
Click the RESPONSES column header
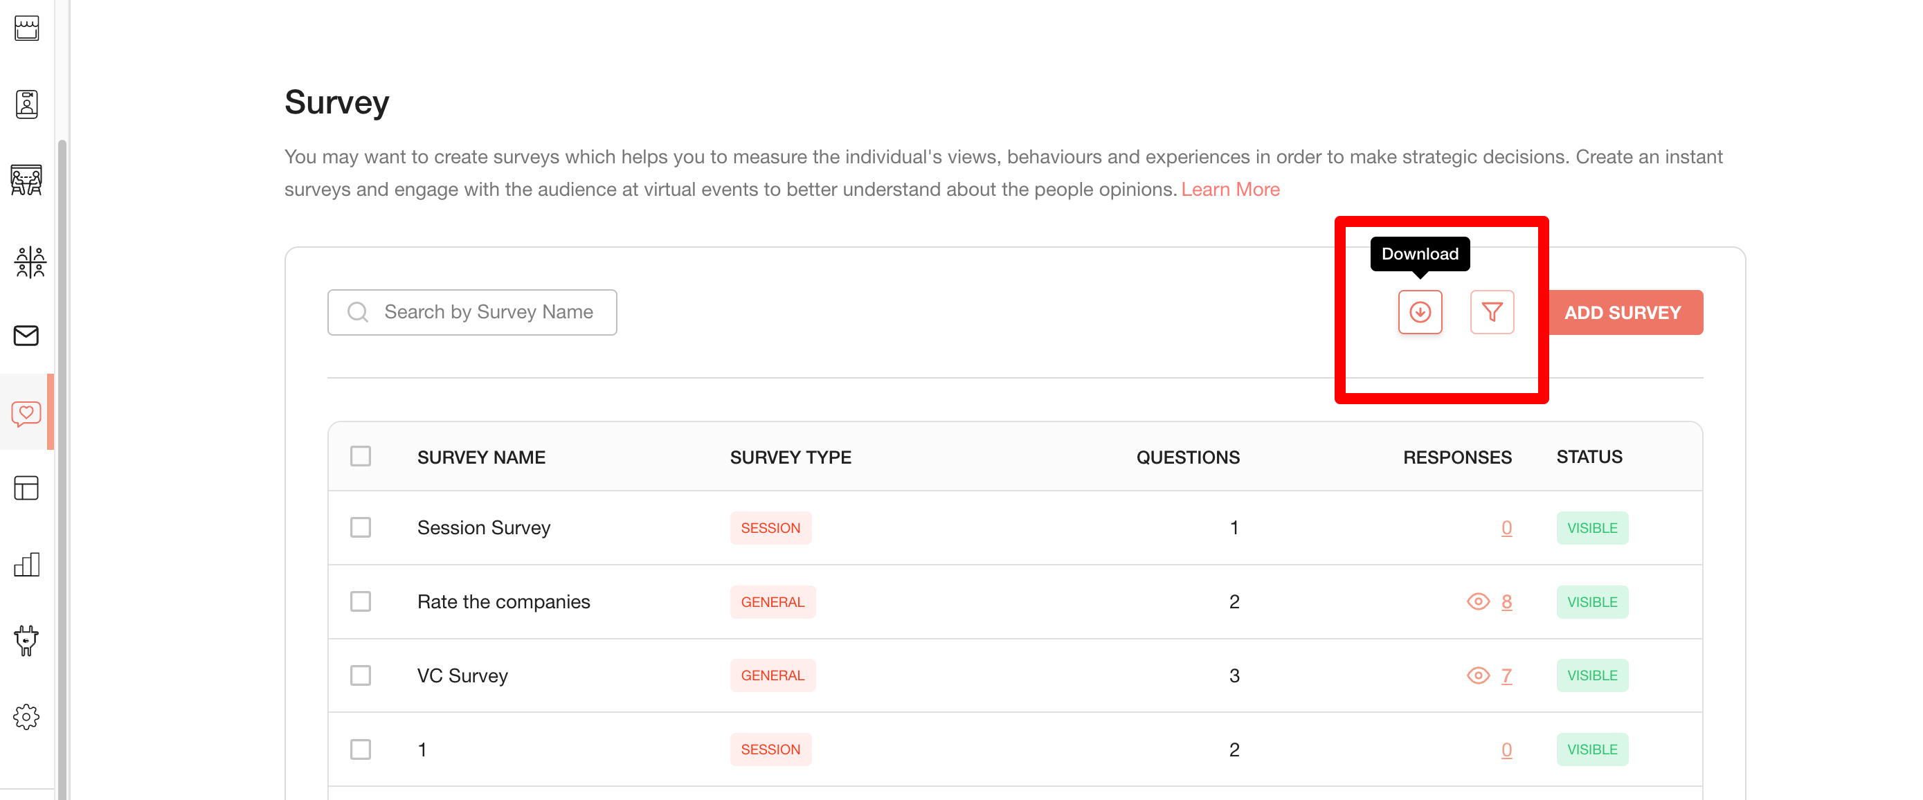click(x=1457, y=457)
